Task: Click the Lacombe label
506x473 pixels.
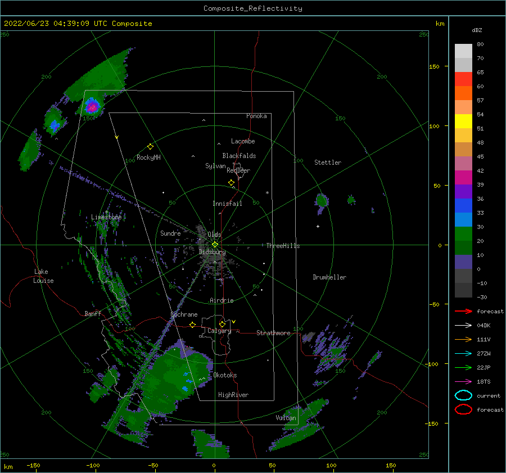Action: [x=243, y=141]
